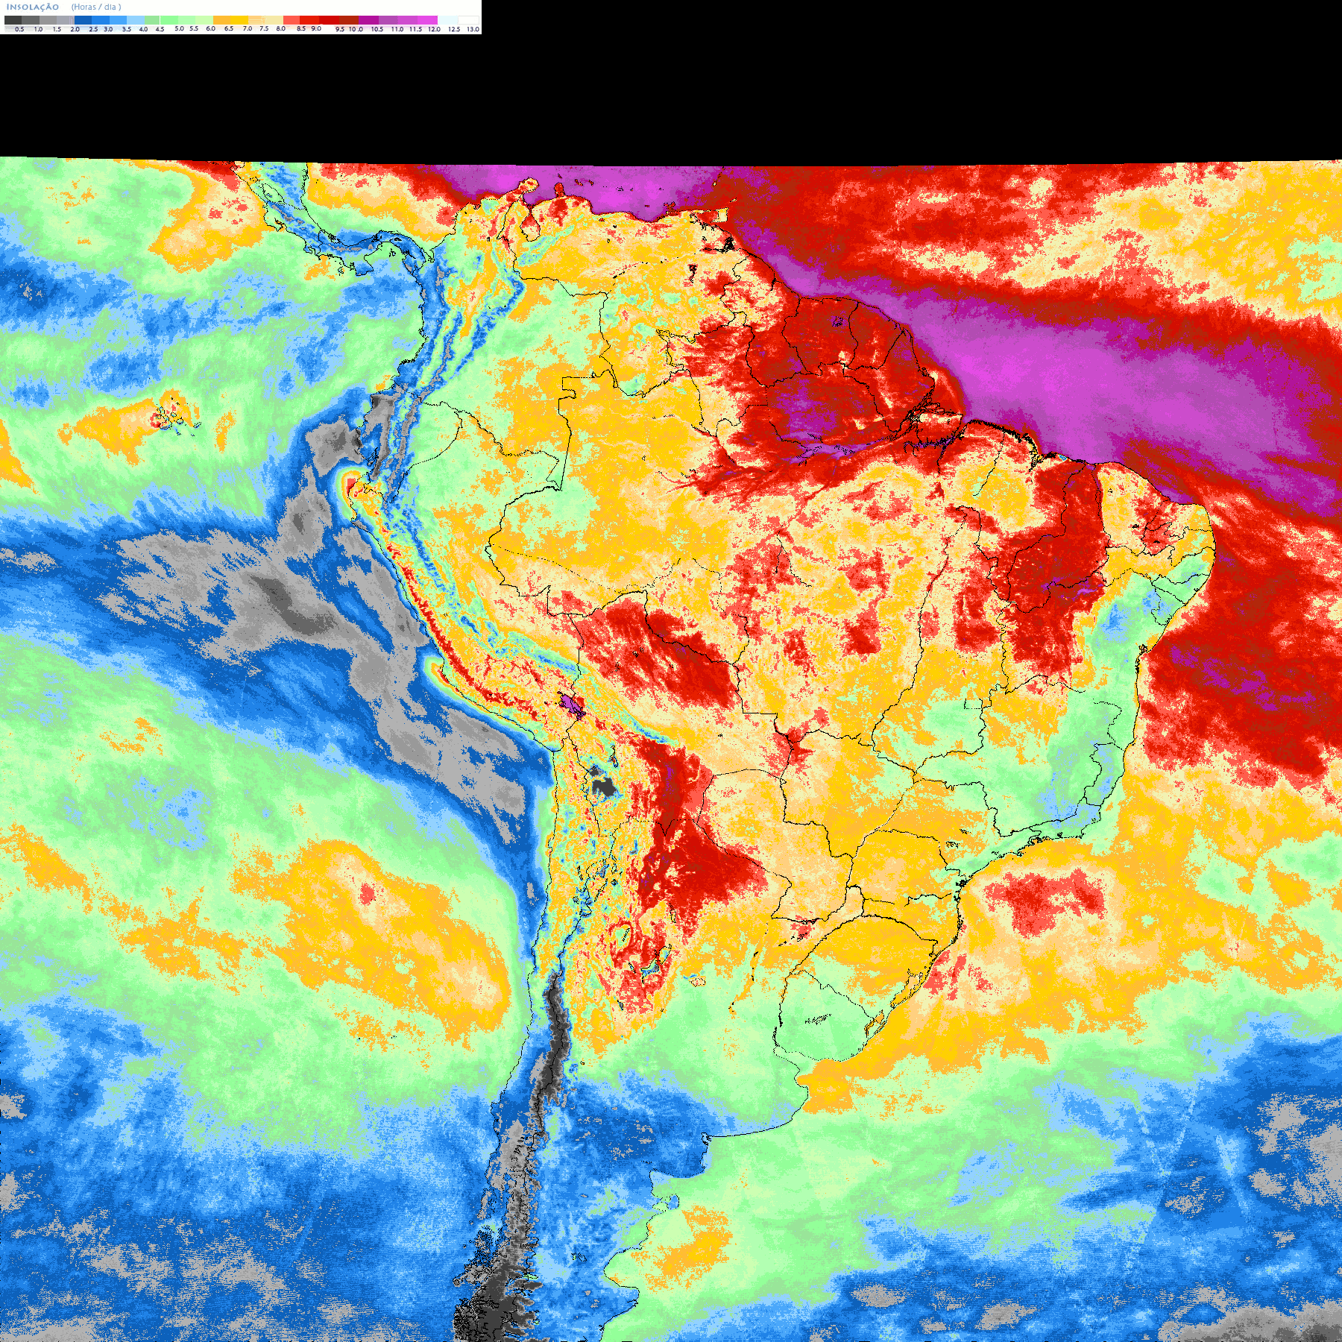The image size is (1342, 1342).
Task: Select the 7.0 value on the legend
Action: click(248, 28)
